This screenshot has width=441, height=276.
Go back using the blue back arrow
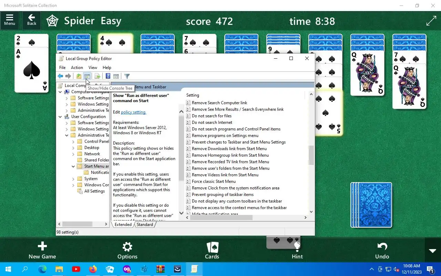point(60,76)
